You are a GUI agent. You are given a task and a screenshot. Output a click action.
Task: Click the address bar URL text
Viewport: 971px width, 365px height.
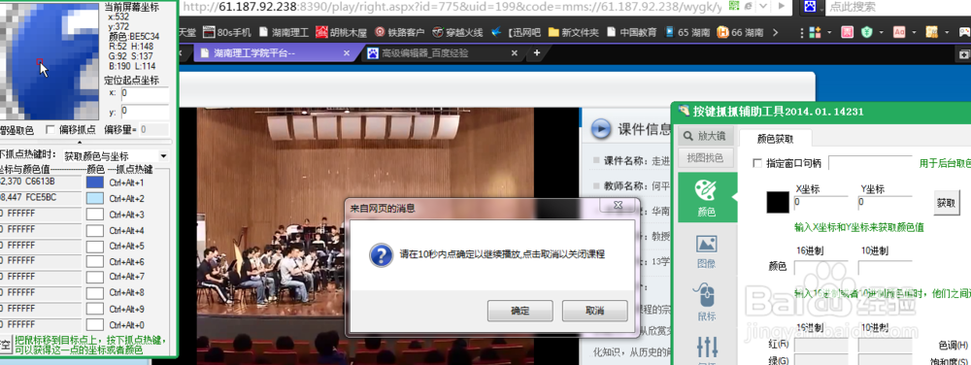(x=452, y=7)
